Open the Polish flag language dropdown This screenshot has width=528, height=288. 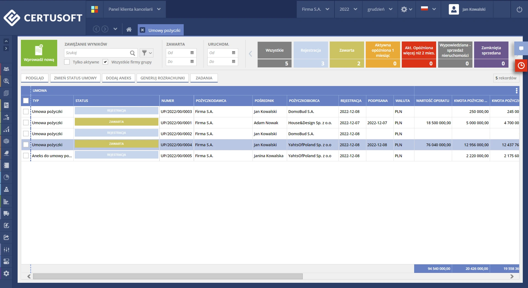pyautogui.click(x=428, y=9)
